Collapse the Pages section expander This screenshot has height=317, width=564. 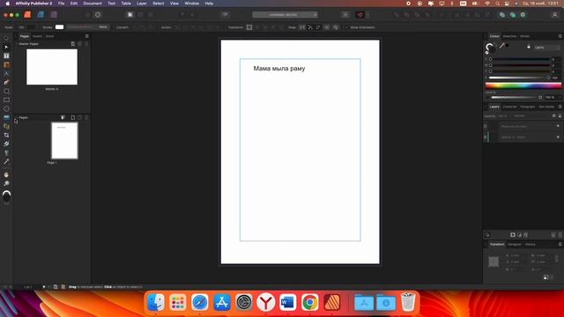[x=16, y=117]
